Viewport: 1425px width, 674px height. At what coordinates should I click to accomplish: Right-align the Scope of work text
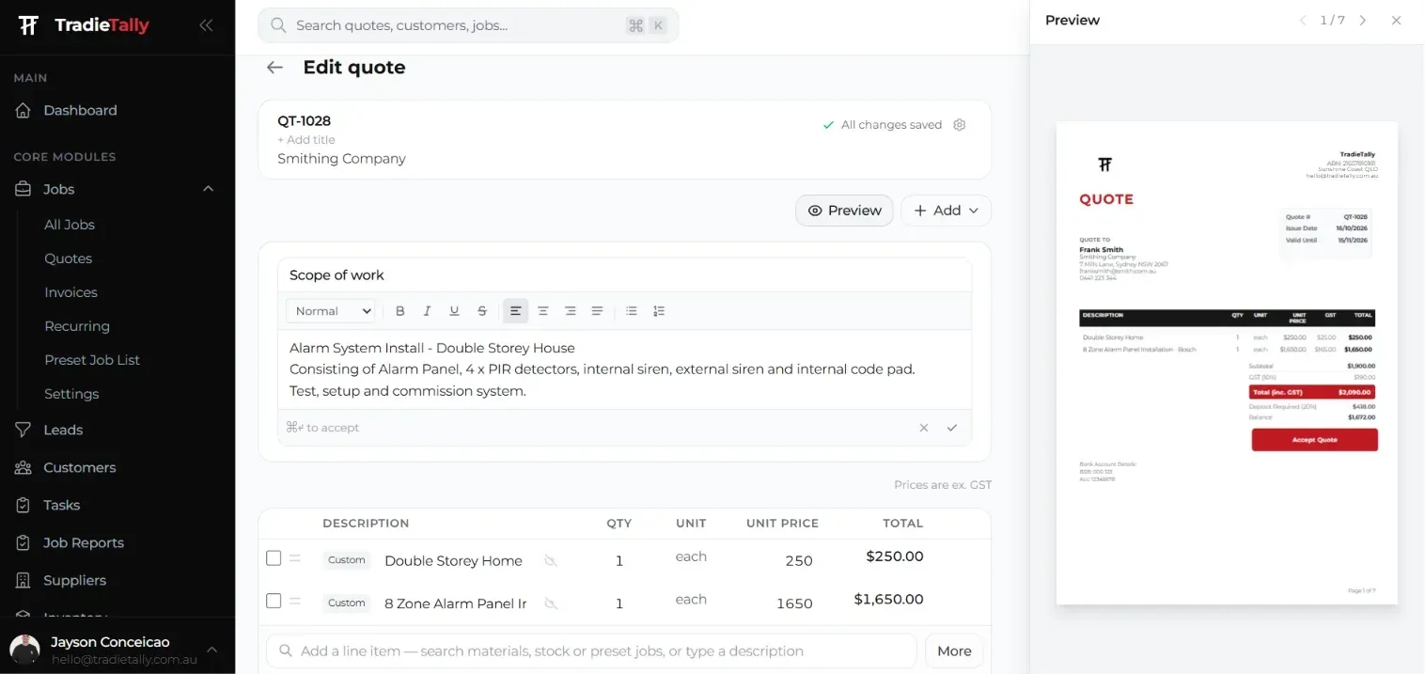tap(571, 311)
